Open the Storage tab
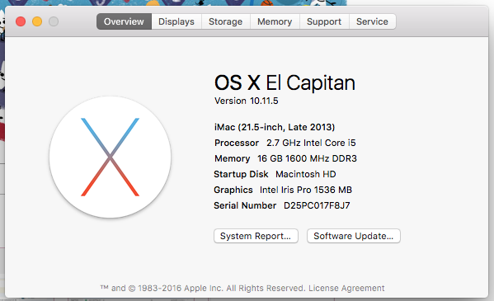 click(x=226, y=21)
